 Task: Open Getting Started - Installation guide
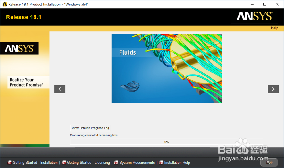coord(35,163)
